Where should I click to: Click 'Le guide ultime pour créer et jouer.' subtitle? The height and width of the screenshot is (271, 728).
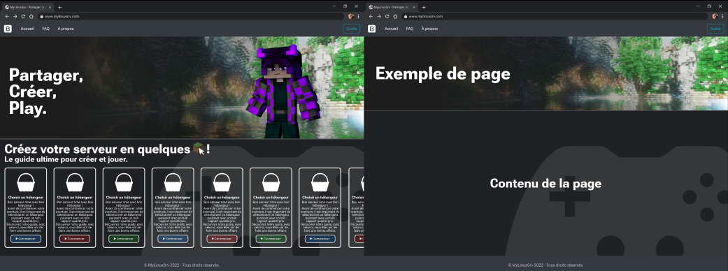pyautogui.click(x=66, y=160)
